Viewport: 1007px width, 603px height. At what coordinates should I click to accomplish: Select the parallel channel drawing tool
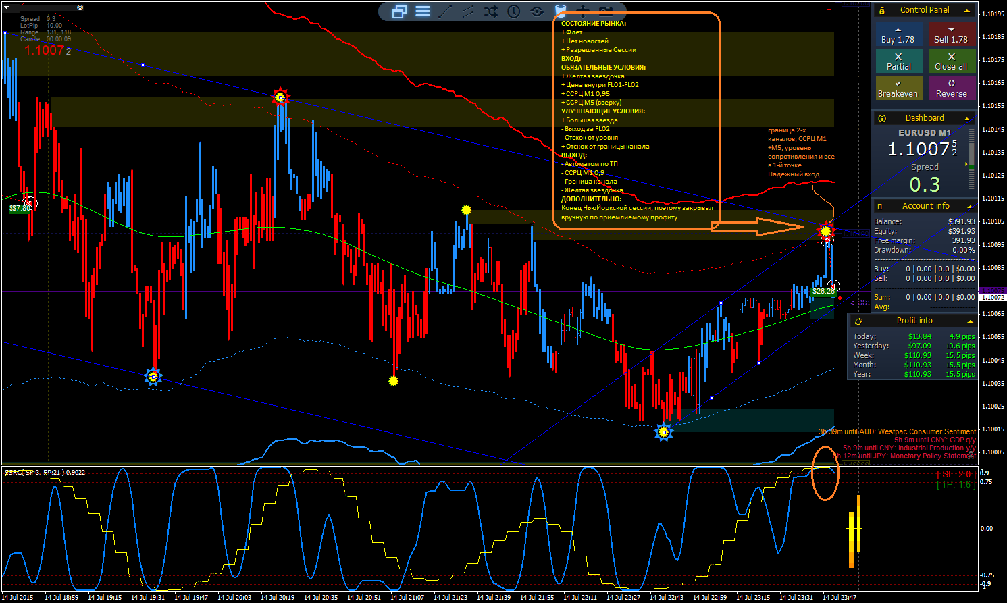[x=468, y=11]
